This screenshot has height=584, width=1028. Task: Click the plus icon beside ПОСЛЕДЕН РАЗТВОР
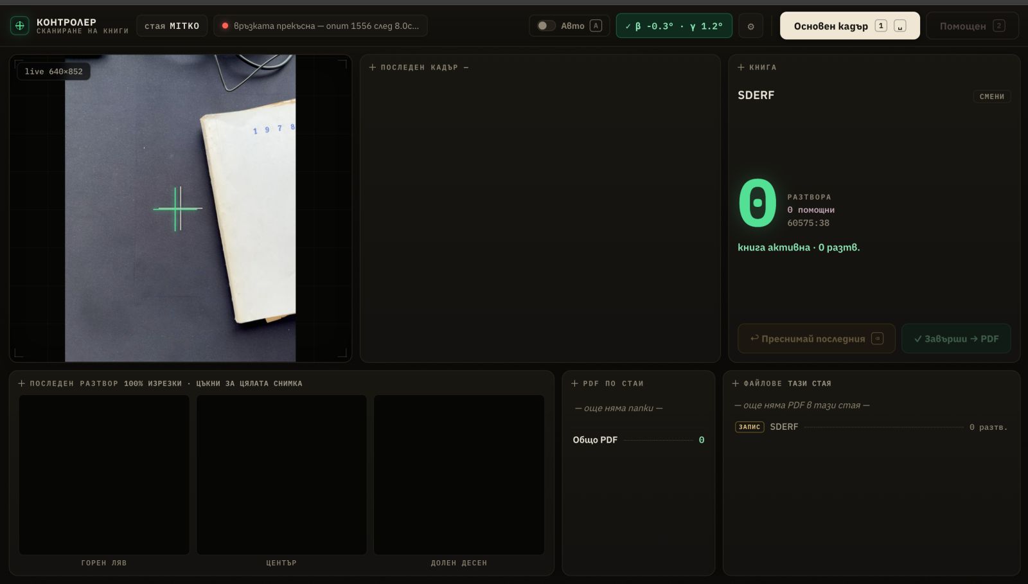tap(21, 384)
